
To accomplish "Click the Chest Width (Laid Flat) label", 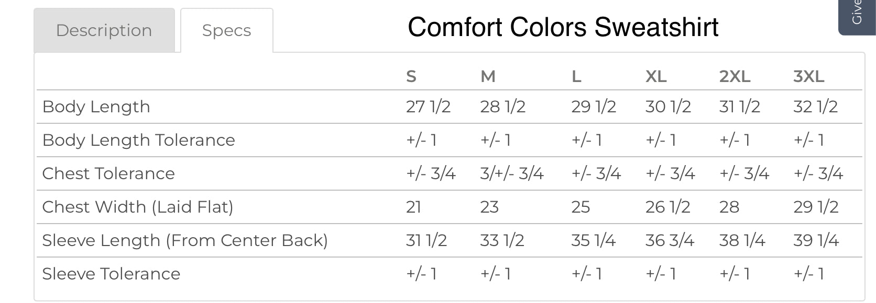I will tap(137, 207).
